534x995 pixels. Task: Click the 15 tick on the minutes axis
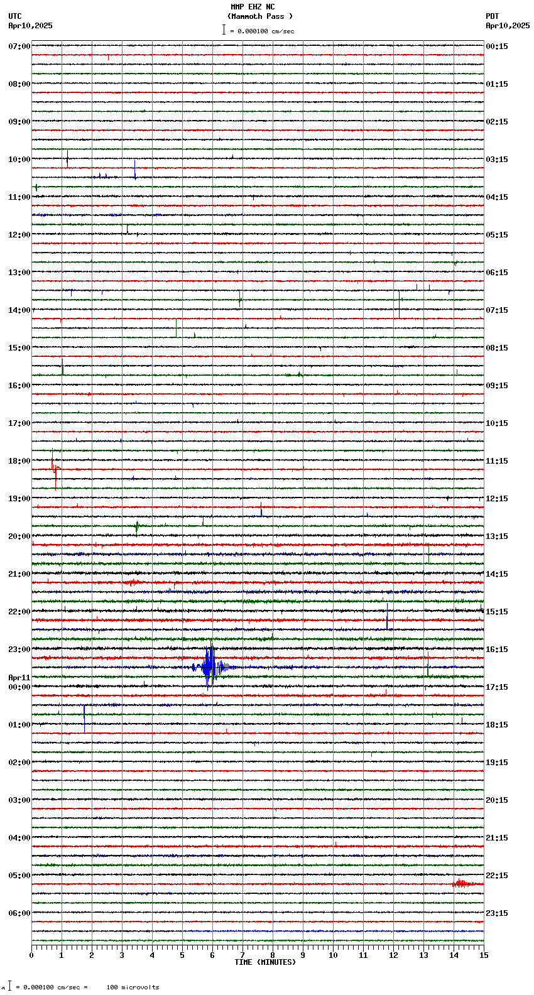484,955
